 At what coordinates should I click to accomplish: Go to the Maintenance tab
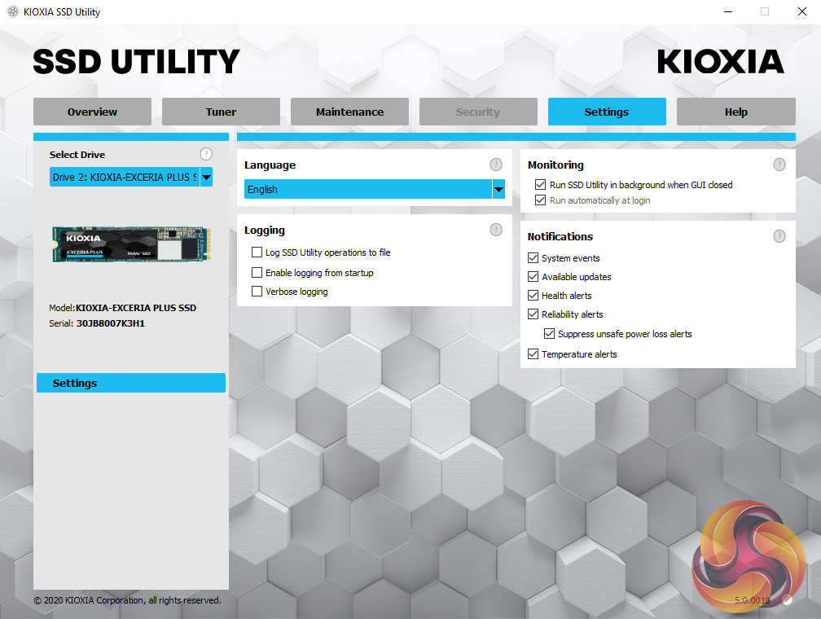[x=349, y=112]
